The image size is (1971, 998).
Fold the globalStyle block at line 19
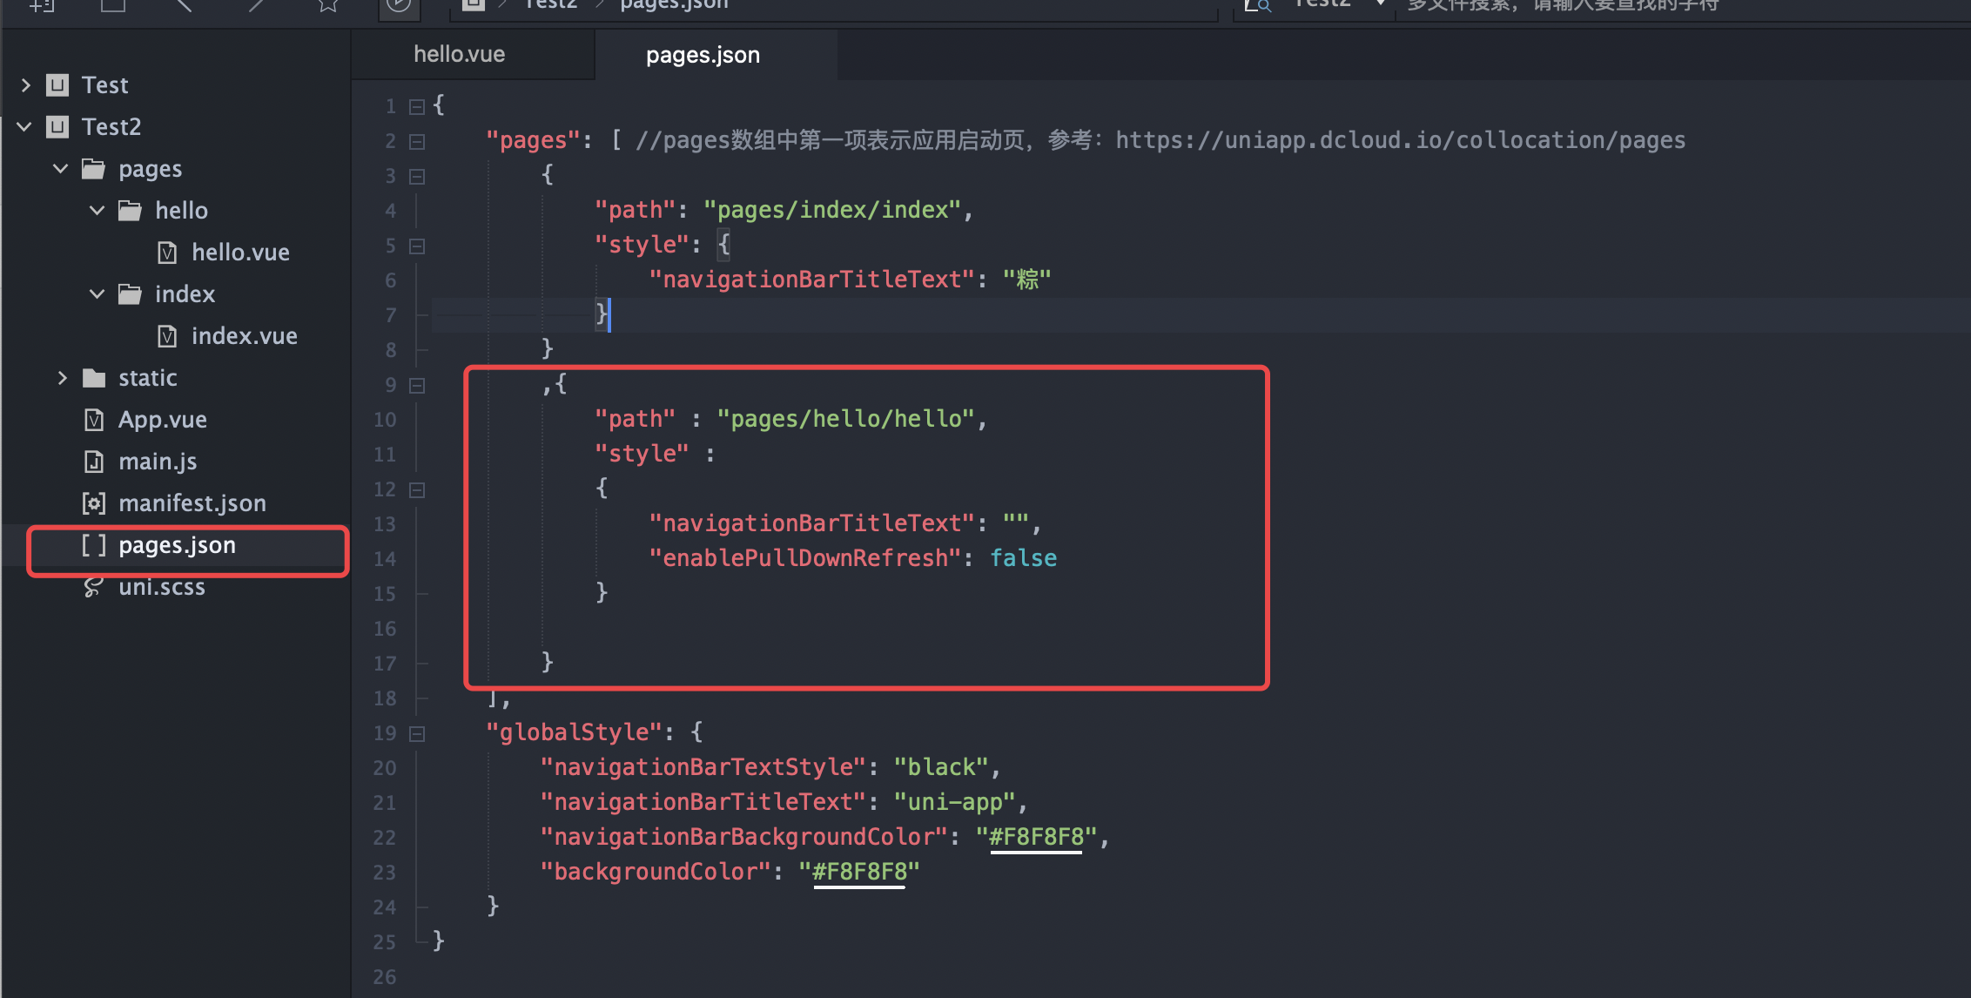417,733
